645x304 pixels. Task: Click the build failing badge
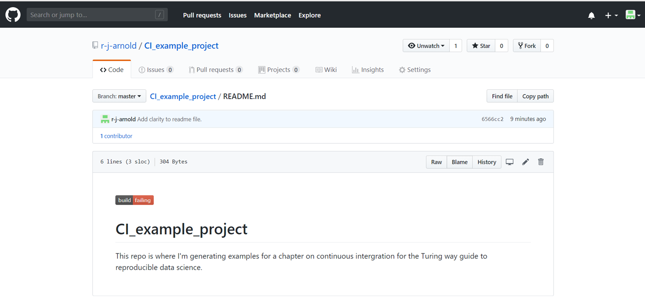134,200
